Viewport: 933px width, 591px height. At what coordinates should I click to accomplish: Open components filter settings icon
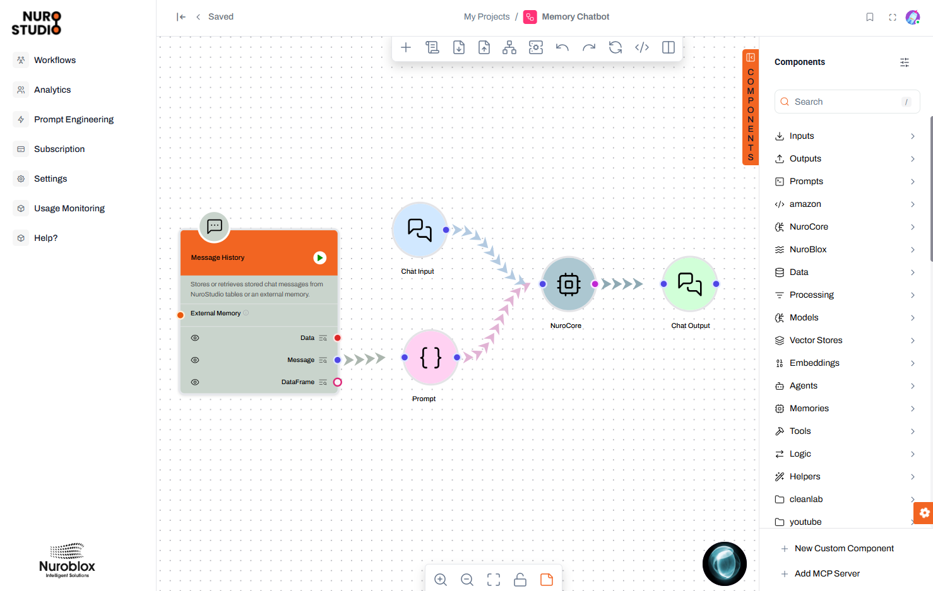pyautogui.click(x=905, y=62)
